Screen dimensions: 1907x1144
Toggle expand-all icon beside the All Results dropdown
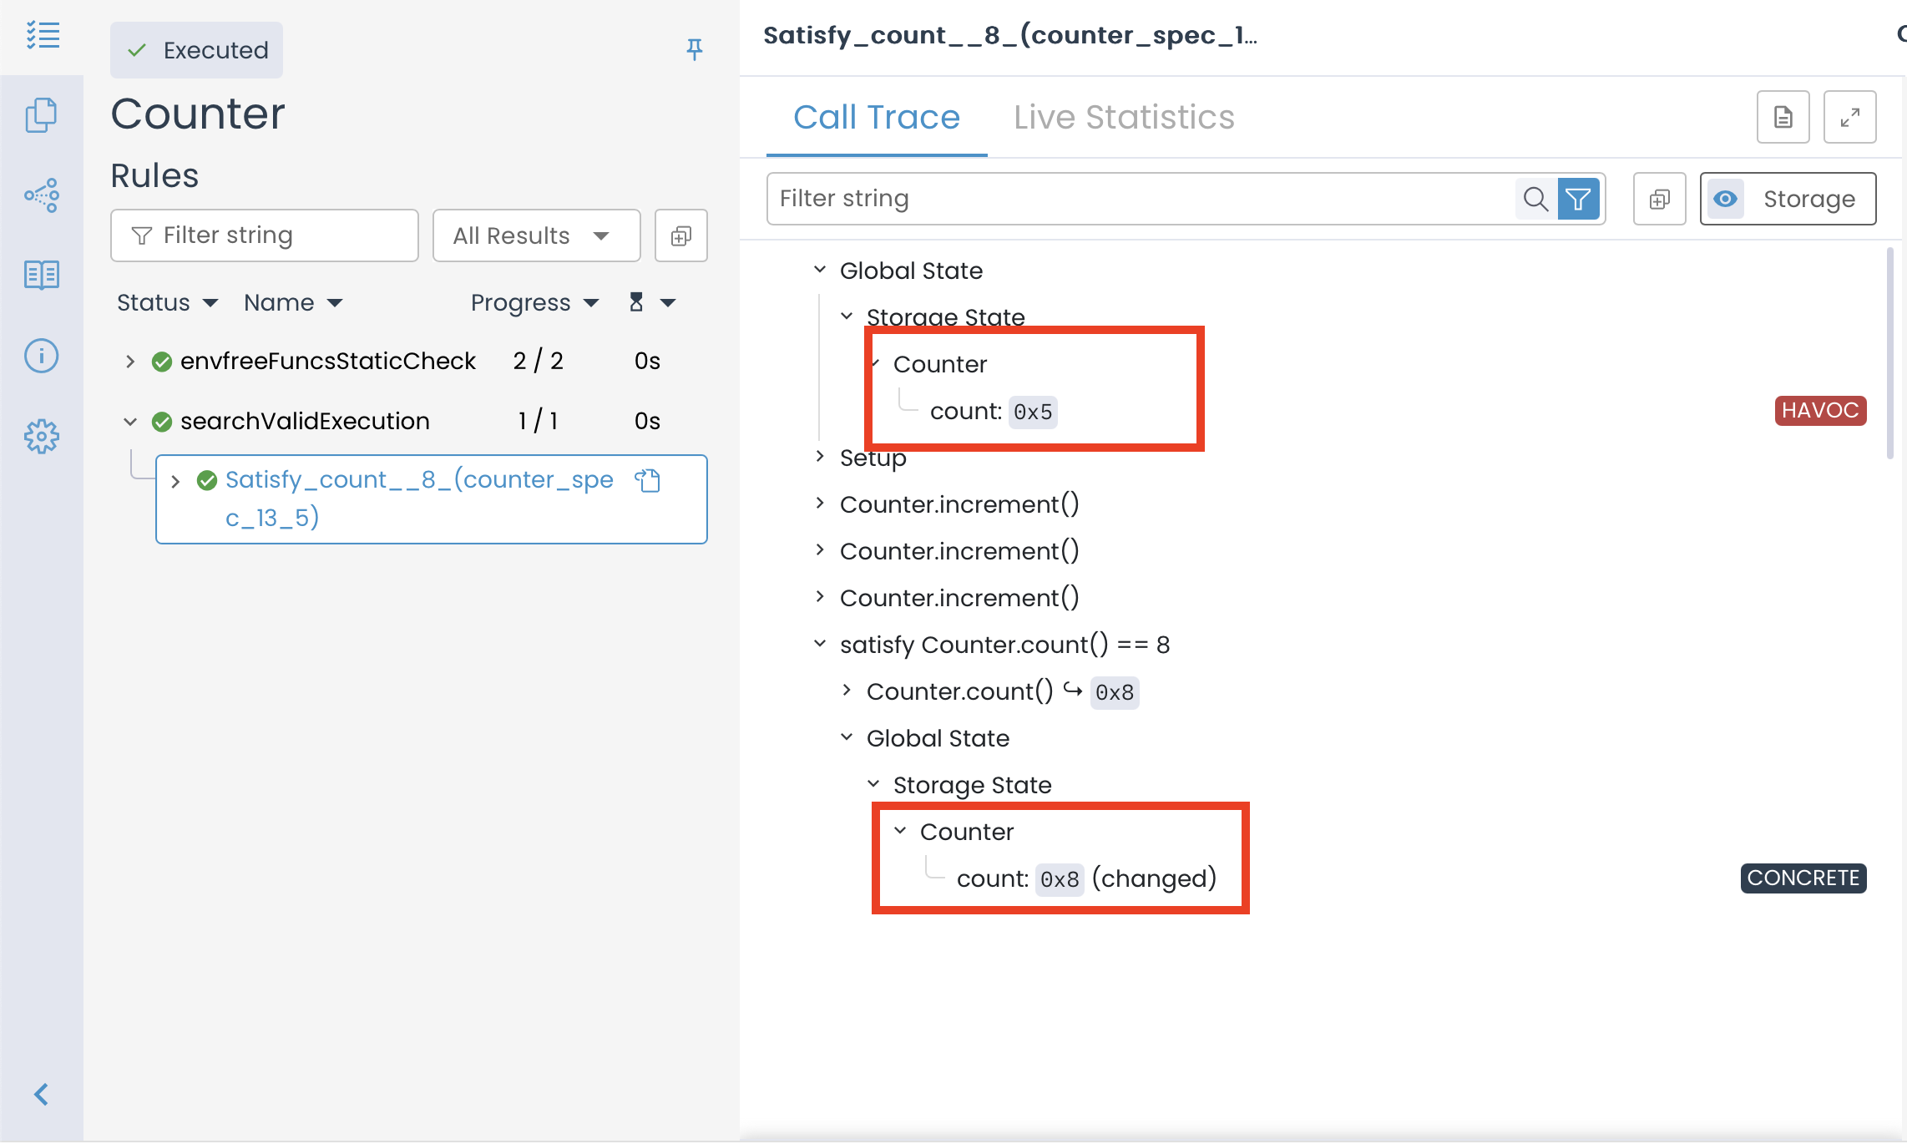click(x=681, y=236)
